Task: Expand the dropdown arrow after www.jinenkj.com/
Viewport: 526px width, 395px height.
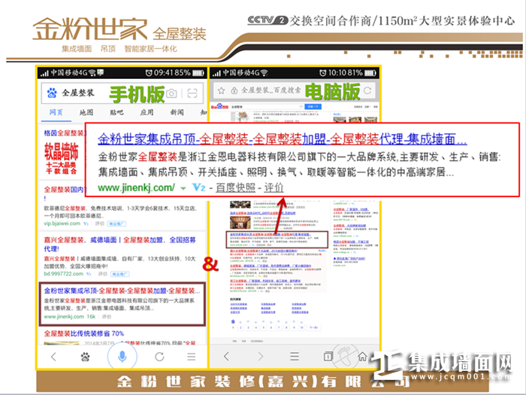Action: (x=183, y=188)
